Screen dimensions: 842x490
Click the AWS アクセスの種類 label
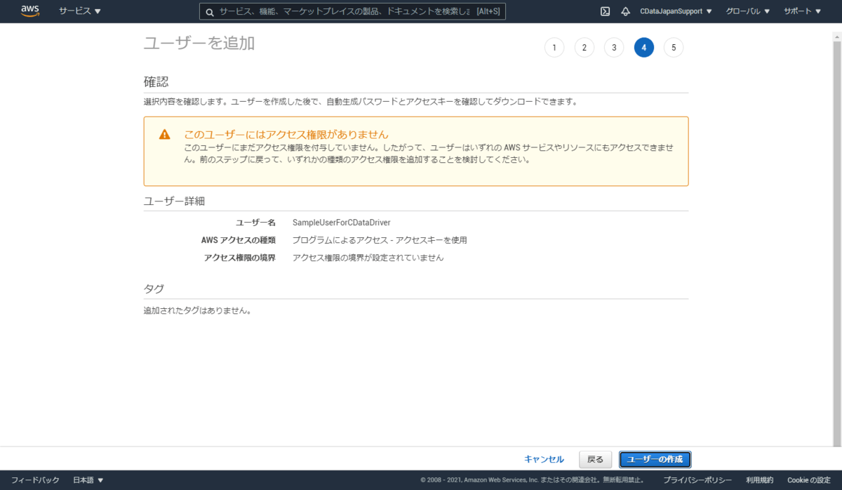click(239, 240)
